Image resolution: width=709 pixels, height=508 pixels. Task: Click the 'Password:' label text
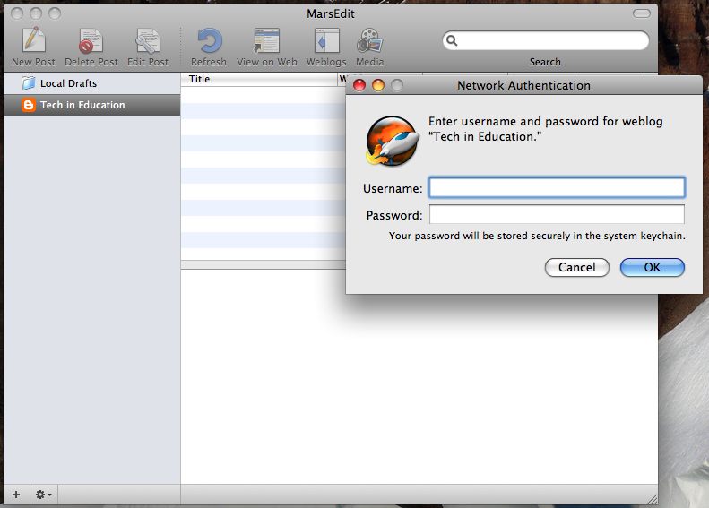(x=394, y=215)
